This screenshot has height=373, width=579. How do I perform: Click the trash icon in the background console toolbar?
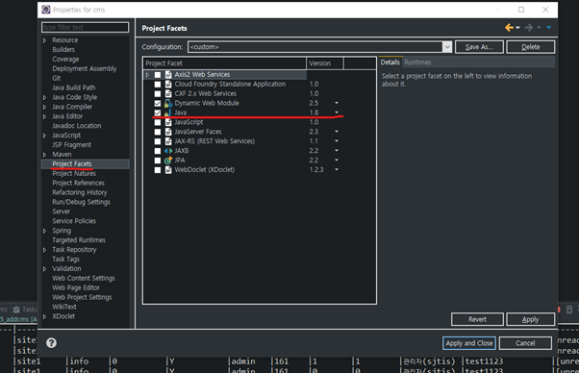[x=569, y=310]
